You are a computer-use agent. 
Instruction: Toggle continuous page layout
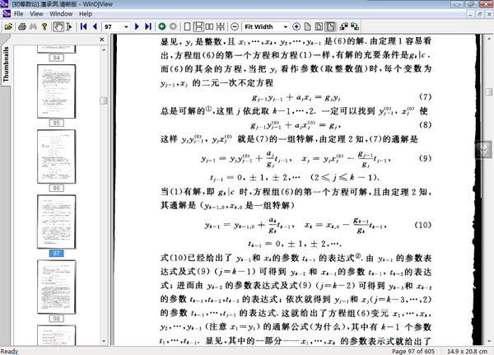click(198, 27)
